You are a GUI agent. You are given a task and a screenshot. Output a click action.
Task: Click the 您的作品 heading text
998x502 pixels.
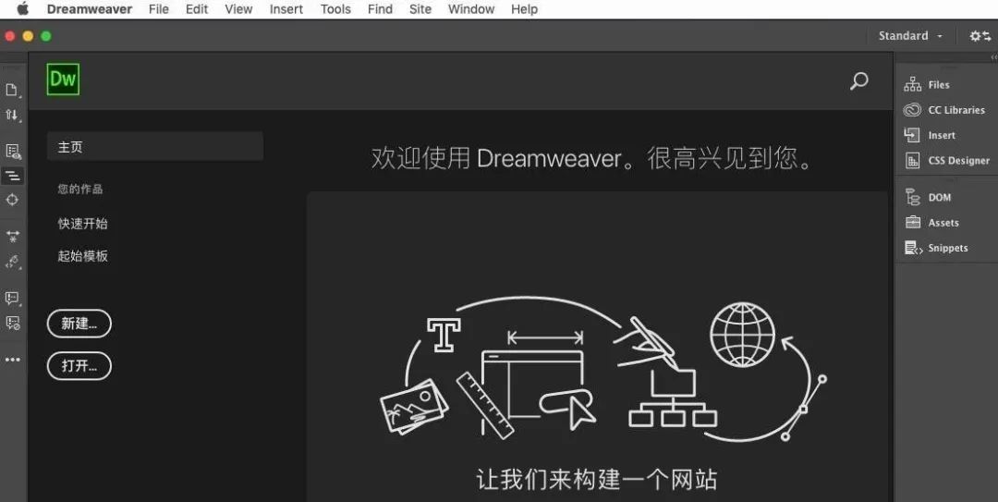pos(80,189)
